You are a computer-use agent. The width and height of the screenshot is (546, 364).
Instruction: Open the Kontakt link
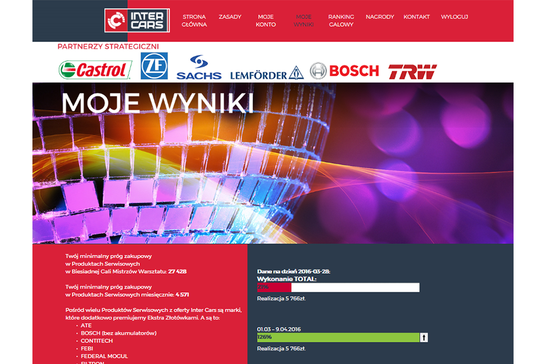(x=416, y=16)
